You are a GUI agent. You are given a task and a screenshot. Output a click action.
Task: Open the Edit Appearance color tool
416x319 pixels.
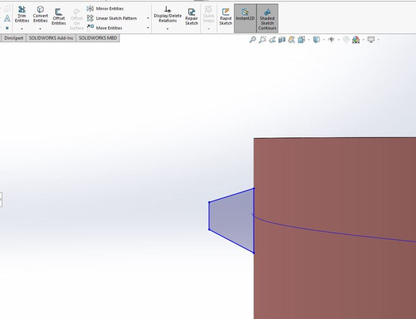[356, 40]
